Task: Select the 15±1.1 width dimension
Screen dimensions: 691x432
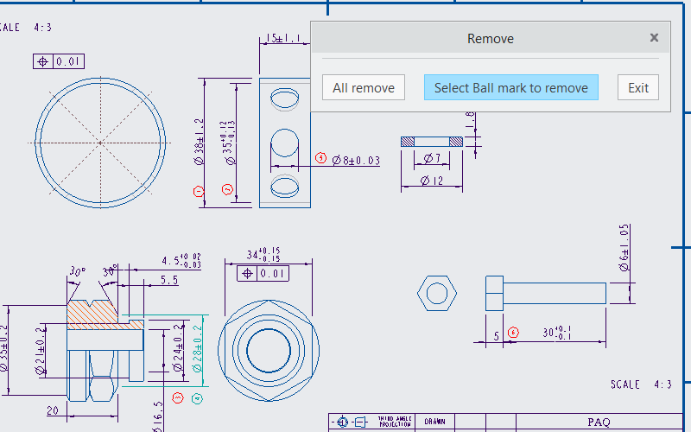Action: tap(282, 38)
